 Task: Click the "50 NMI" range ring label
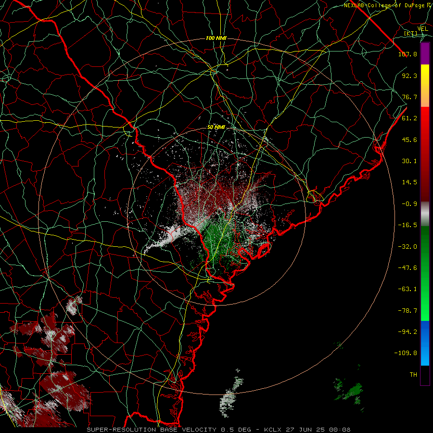click(x=216, y=127)
